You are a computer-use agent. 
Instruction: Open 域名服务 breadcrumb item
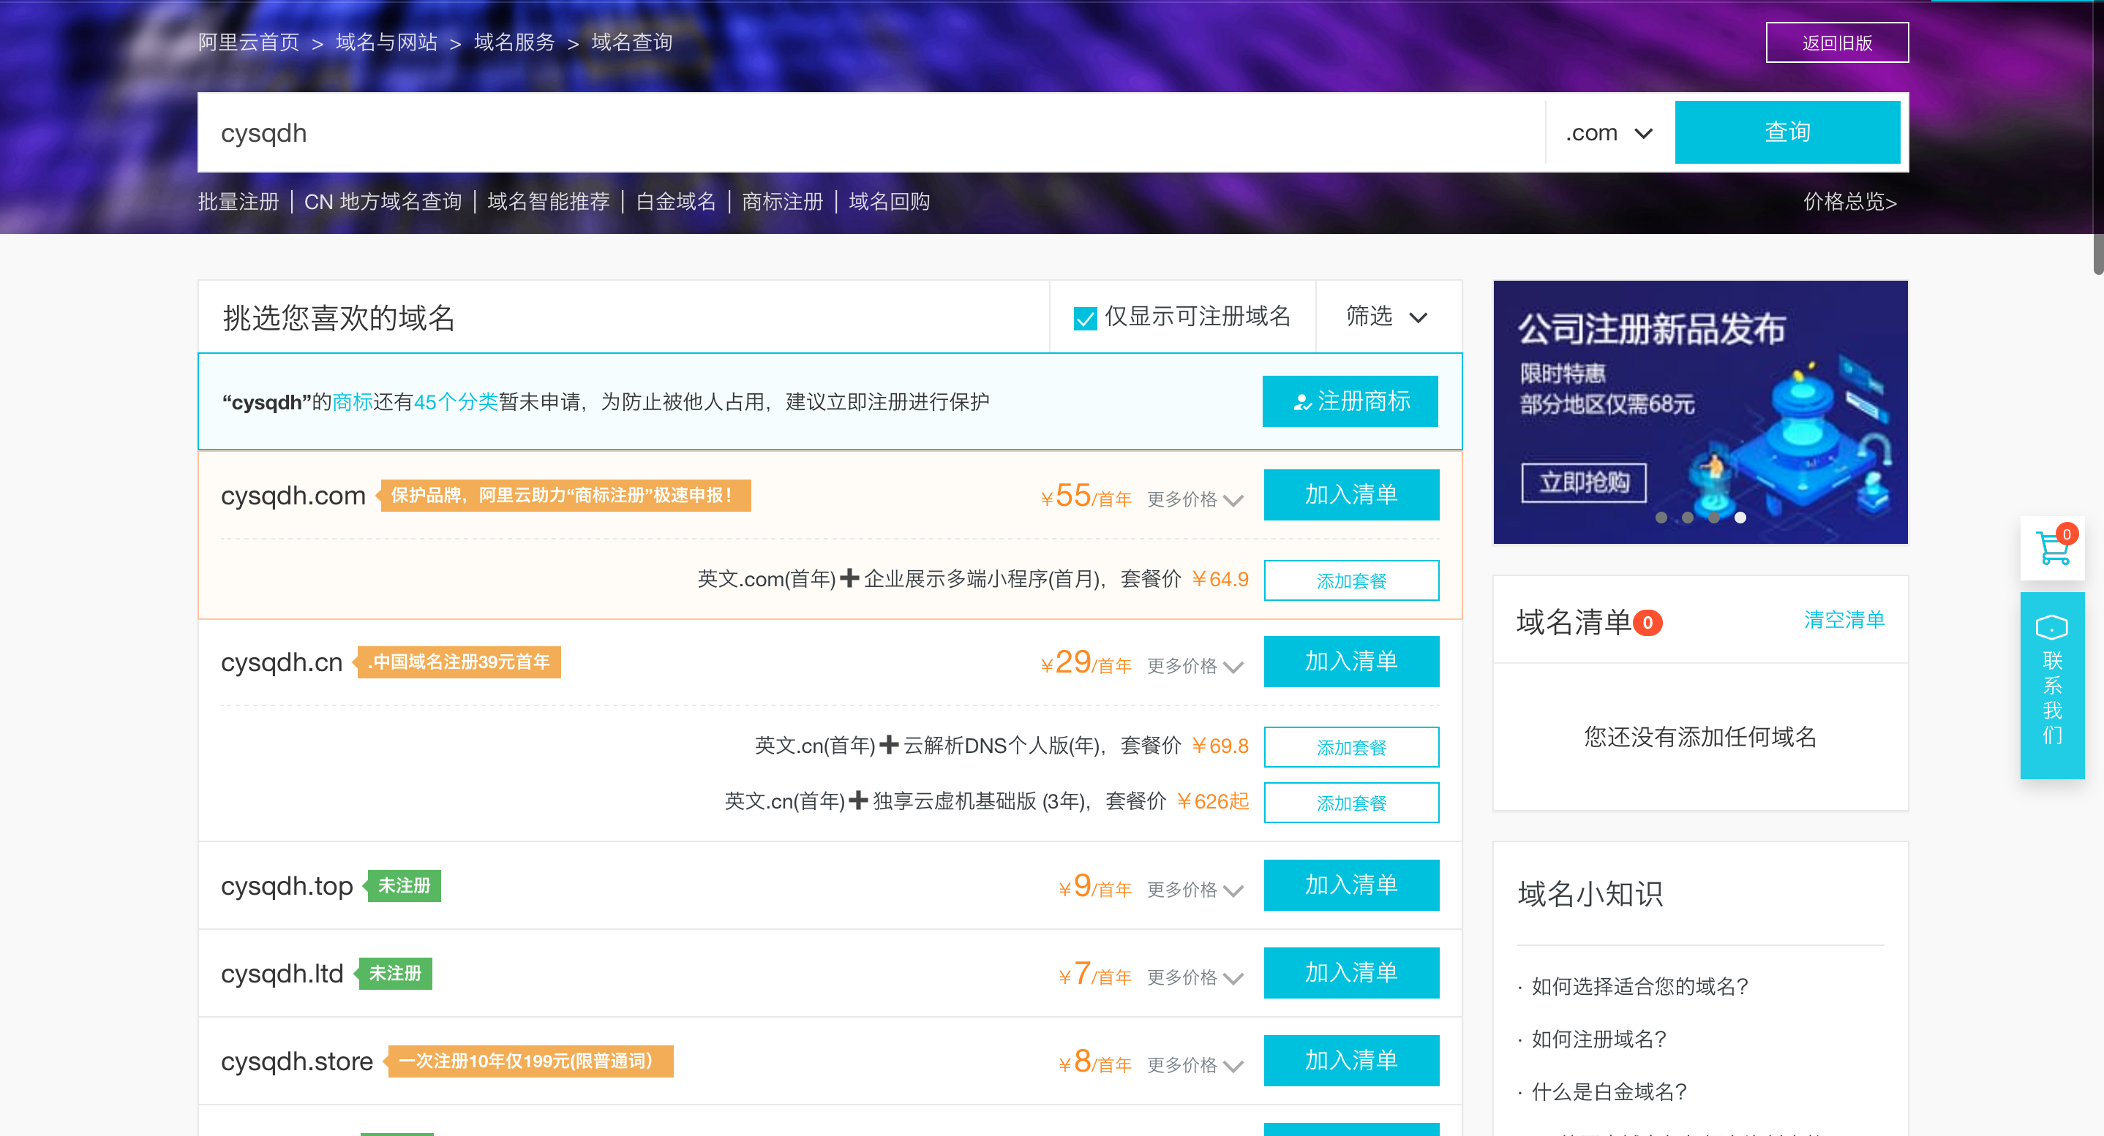[514, 42]
